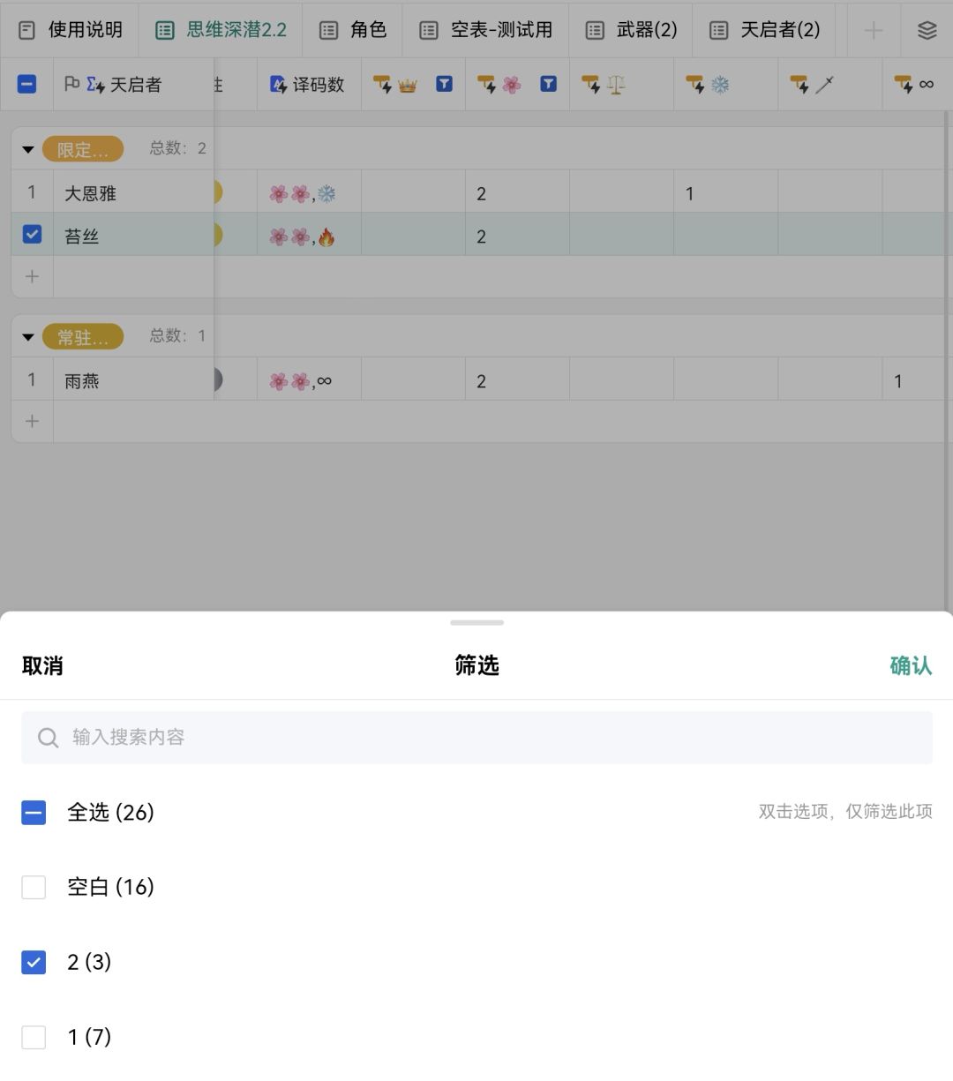Click the 总数: 1 group count
The height and width of the screenshot is (1081, 953).
point(177,335)
